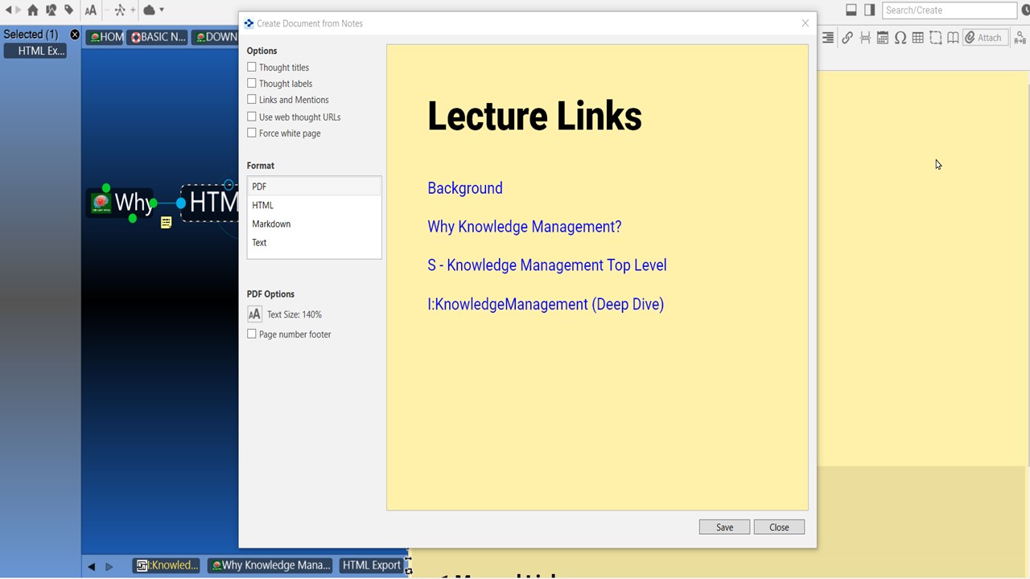
Task: Click the Attach button
Action: [x=984, y=38]
